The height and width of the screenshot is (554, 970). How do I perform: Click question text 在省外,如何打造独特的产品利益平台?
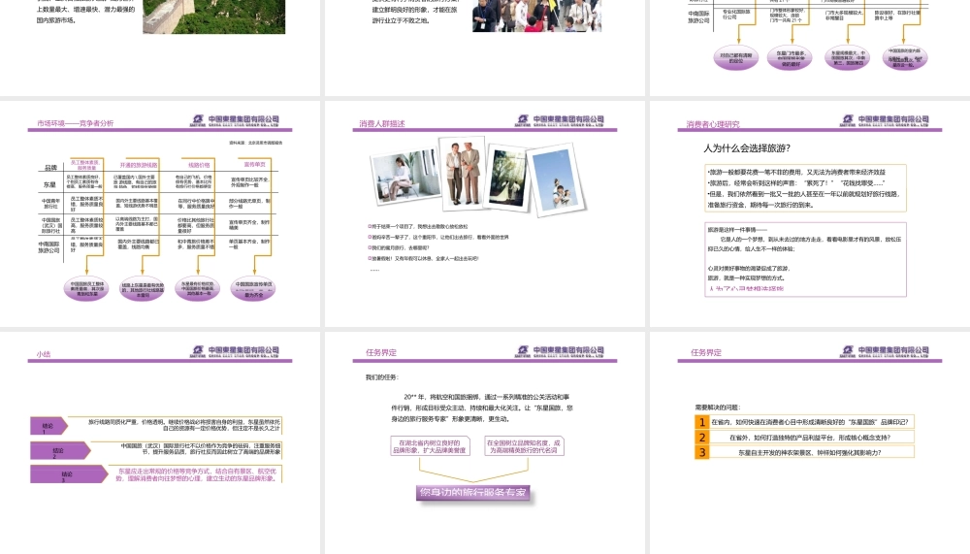point(810,437)
